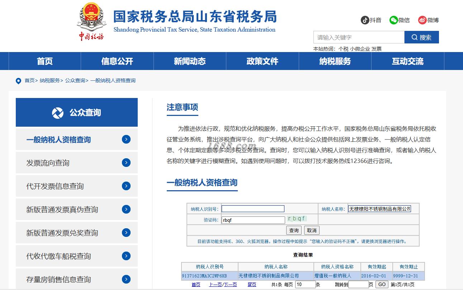This screenshot has width=463, height=290.
Task: Click hot word 发票
Action: (x=377, y=49)
